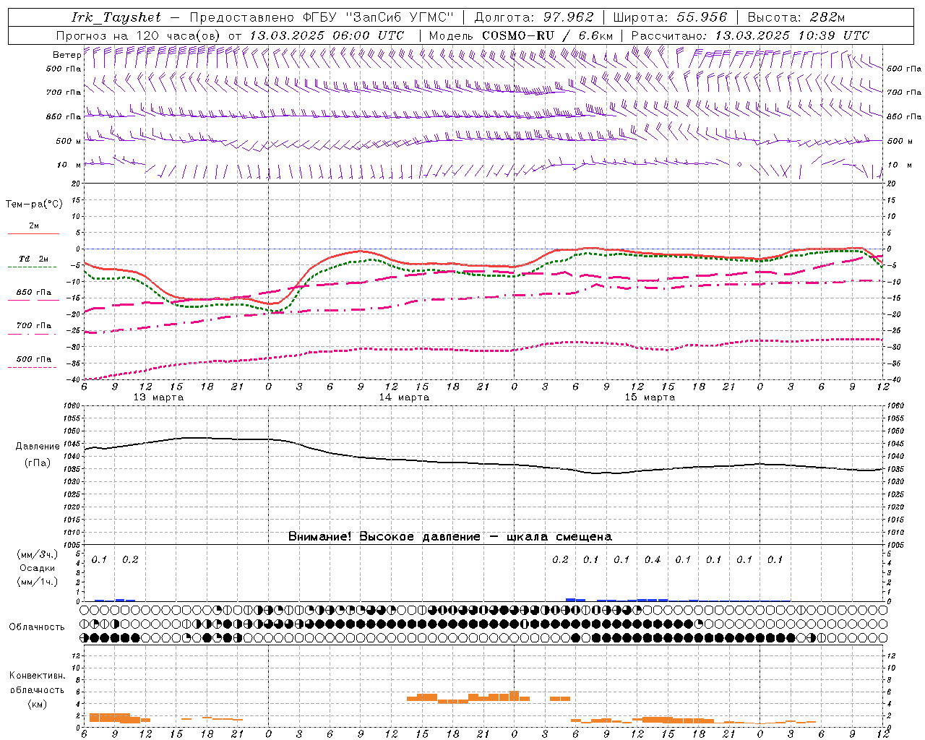Click the (мм/1ч.) precipitation unit label
Screen dimensions: 925x740
coord(38,582)
